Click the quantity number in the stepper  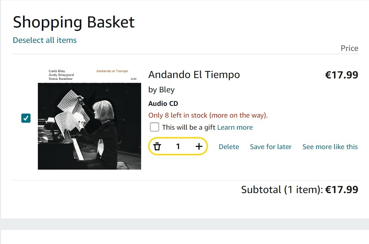pyautogui.click(x=178, y=147)
